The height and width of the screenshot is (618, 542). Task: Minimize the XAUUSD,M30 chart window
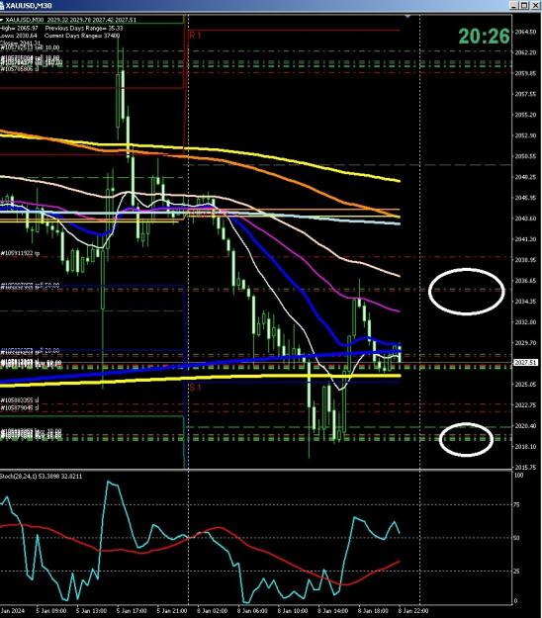(x=514, y=5)
